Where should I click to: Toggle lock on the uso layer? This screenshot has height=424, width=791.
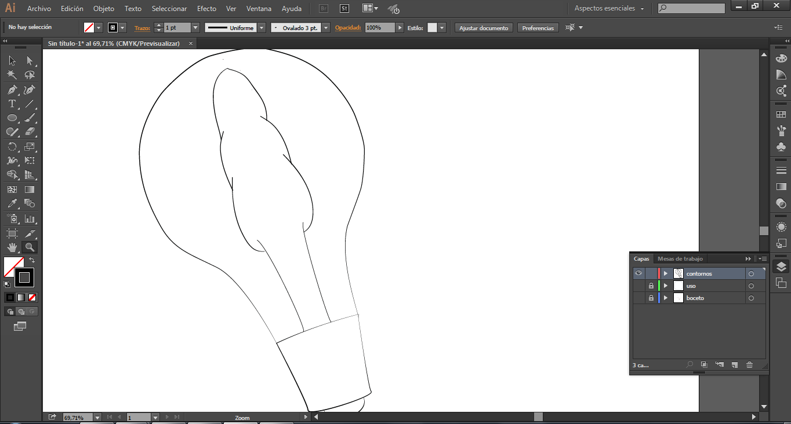coord(651,286)
